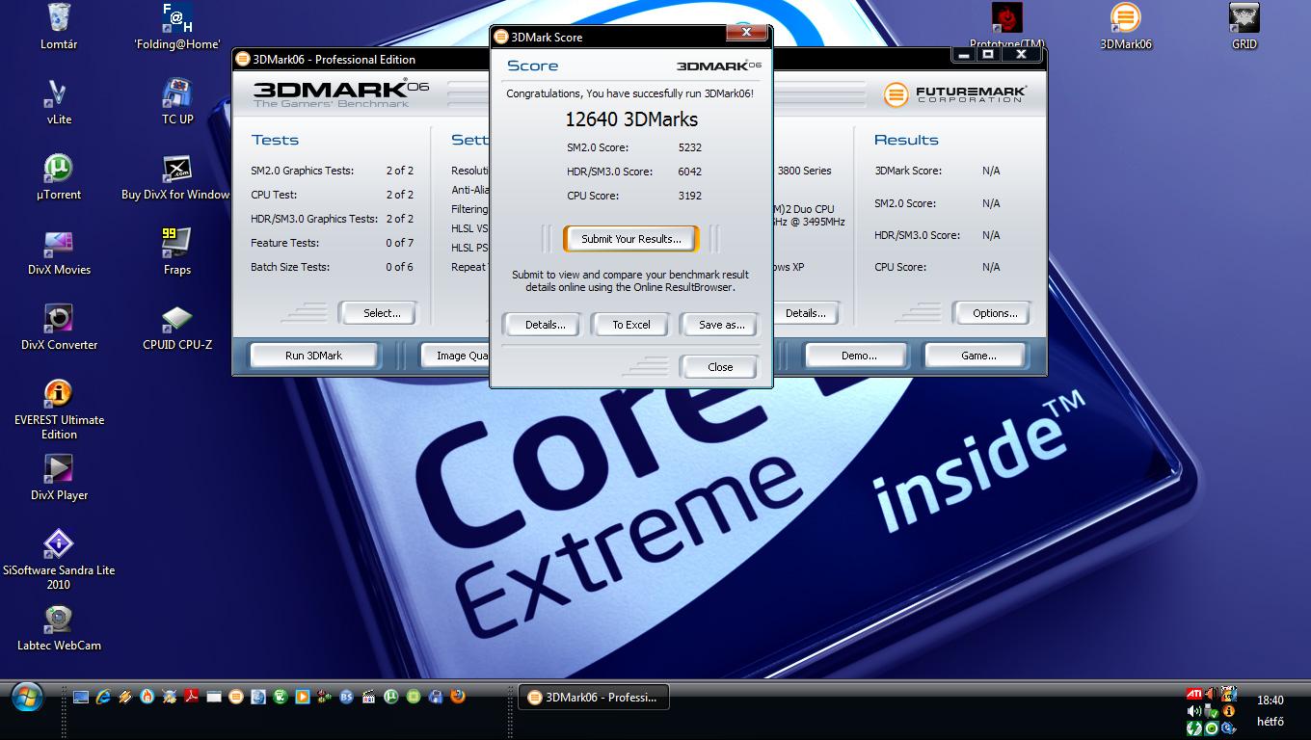Open the DivX Converter desktop shortcut
This screenshot has height=740, width=1311.
tap(59, 328)
